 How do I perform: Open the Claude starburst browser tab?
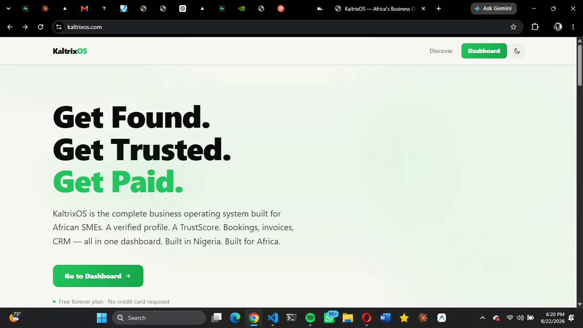tap(45, 9)
